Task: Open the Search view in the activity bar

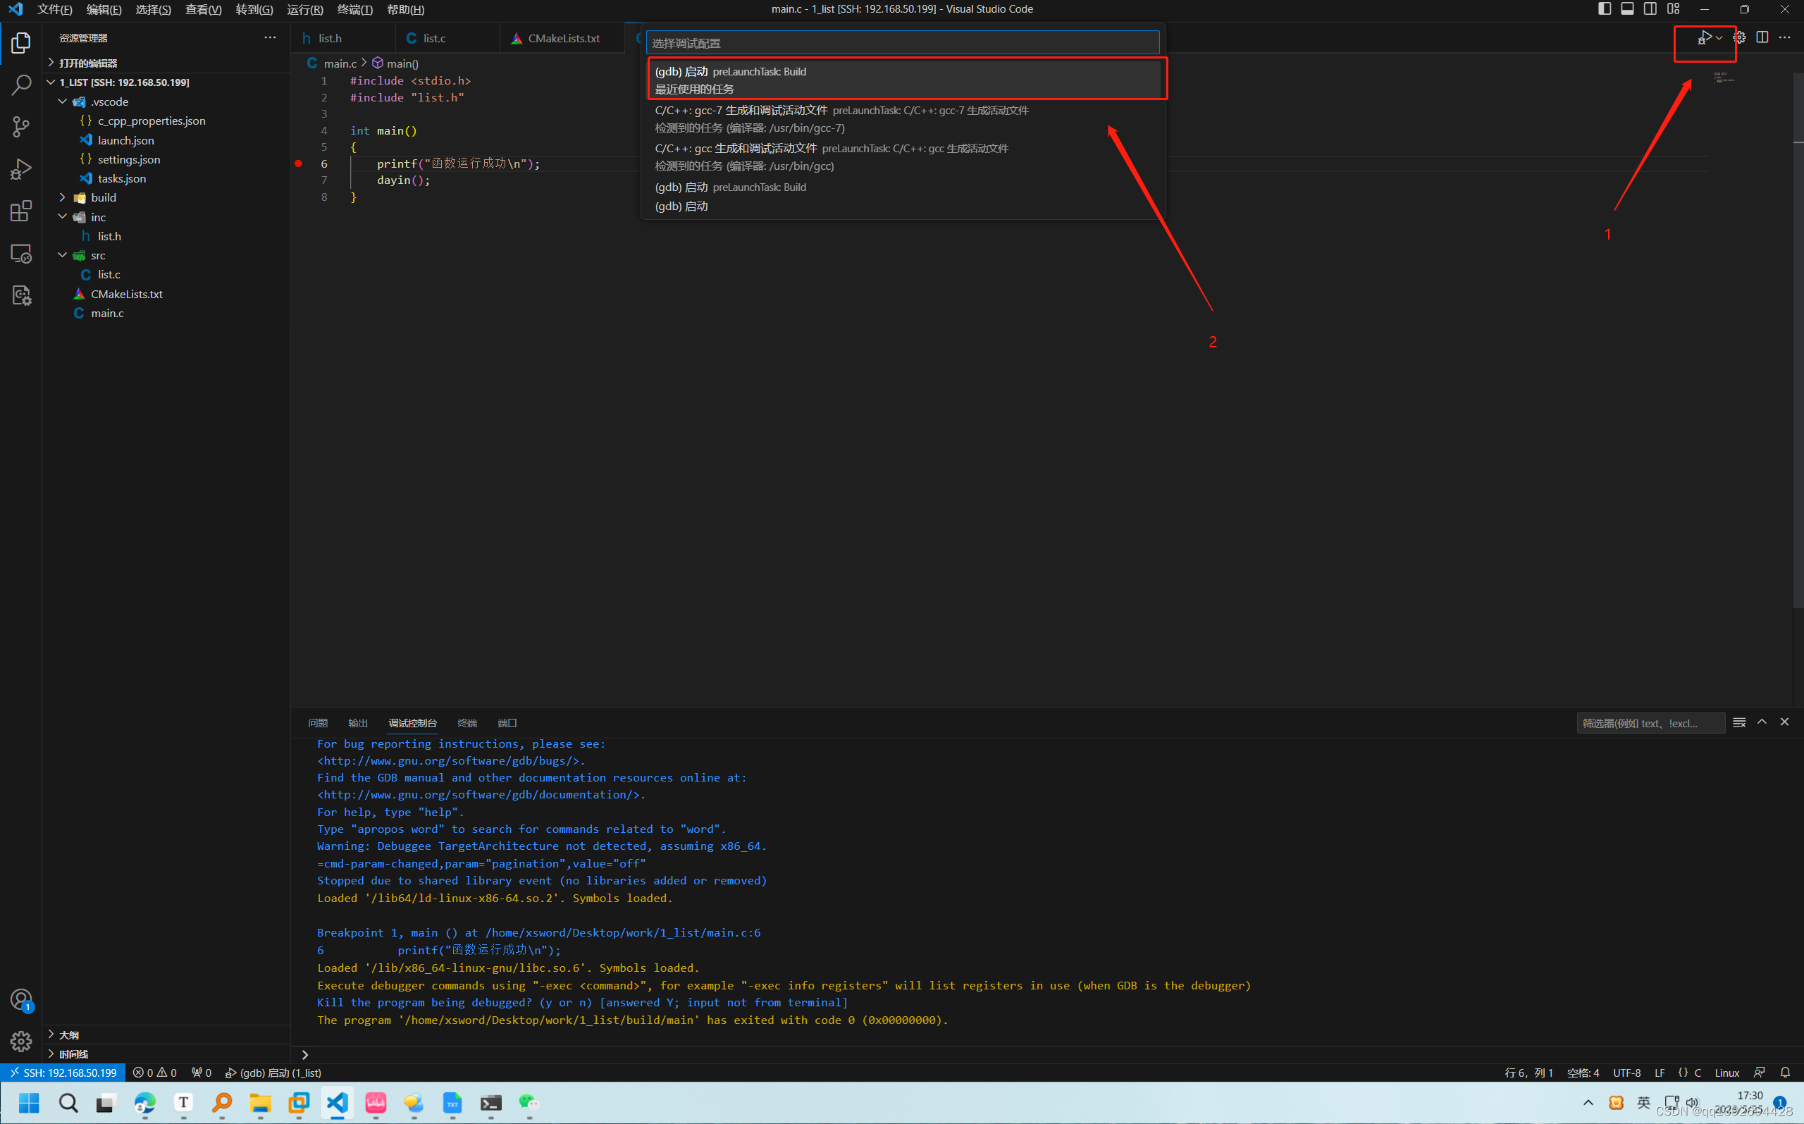Action: tap(21, 85)
